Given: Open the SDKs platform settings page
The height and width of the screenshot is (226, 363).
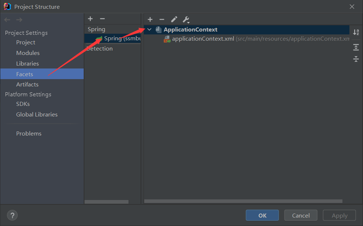Looking at the screenshot, I should [x=23, y=104].
